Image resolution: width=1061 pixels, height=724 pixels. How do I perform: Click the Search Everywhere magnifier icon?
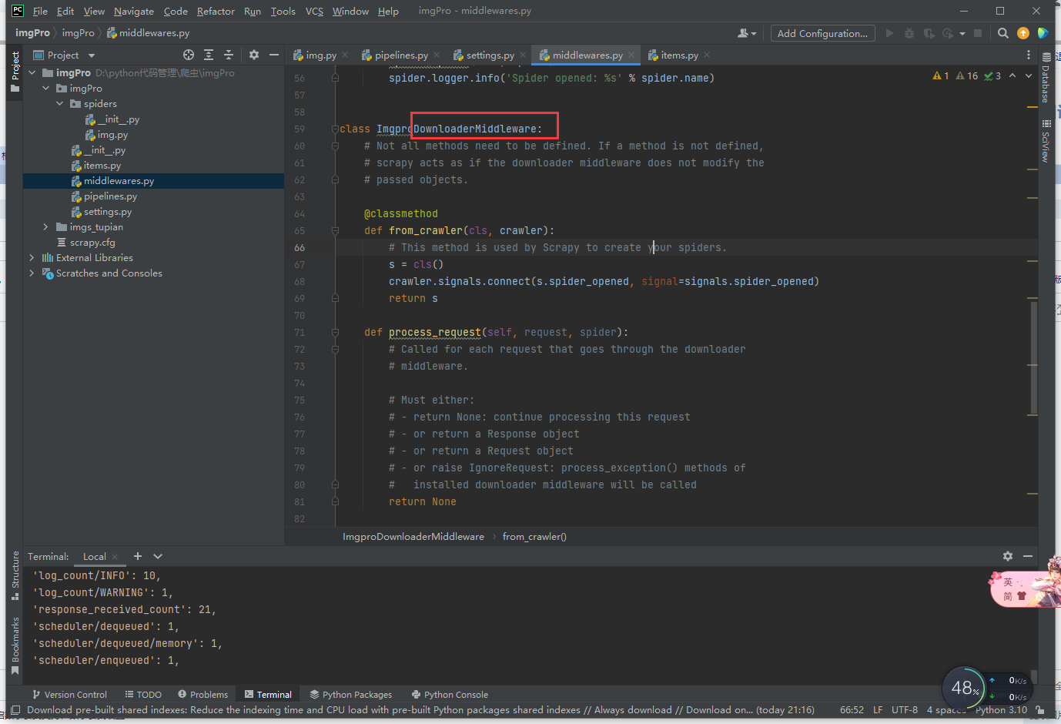(1002, 33)
